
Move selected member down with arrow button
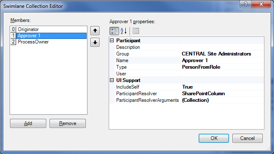pyautogui.click(x=95, y=42)
